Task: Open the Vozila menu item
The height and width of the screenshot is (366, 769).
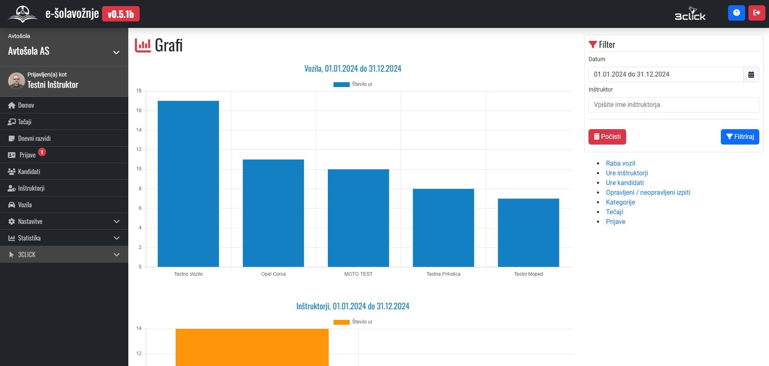Action: click(x=64, y=205)
